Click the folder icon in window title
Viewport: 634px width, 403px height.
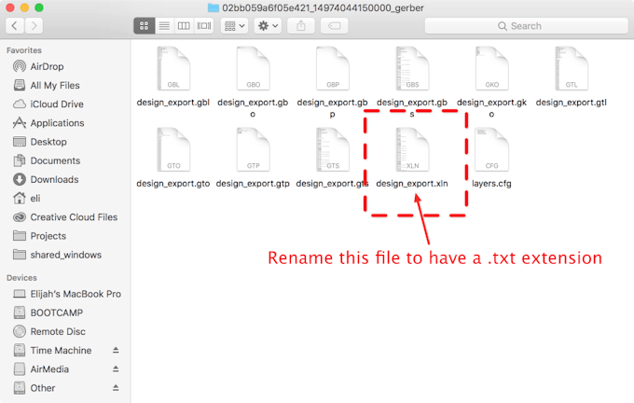click(x=214, y=7)
